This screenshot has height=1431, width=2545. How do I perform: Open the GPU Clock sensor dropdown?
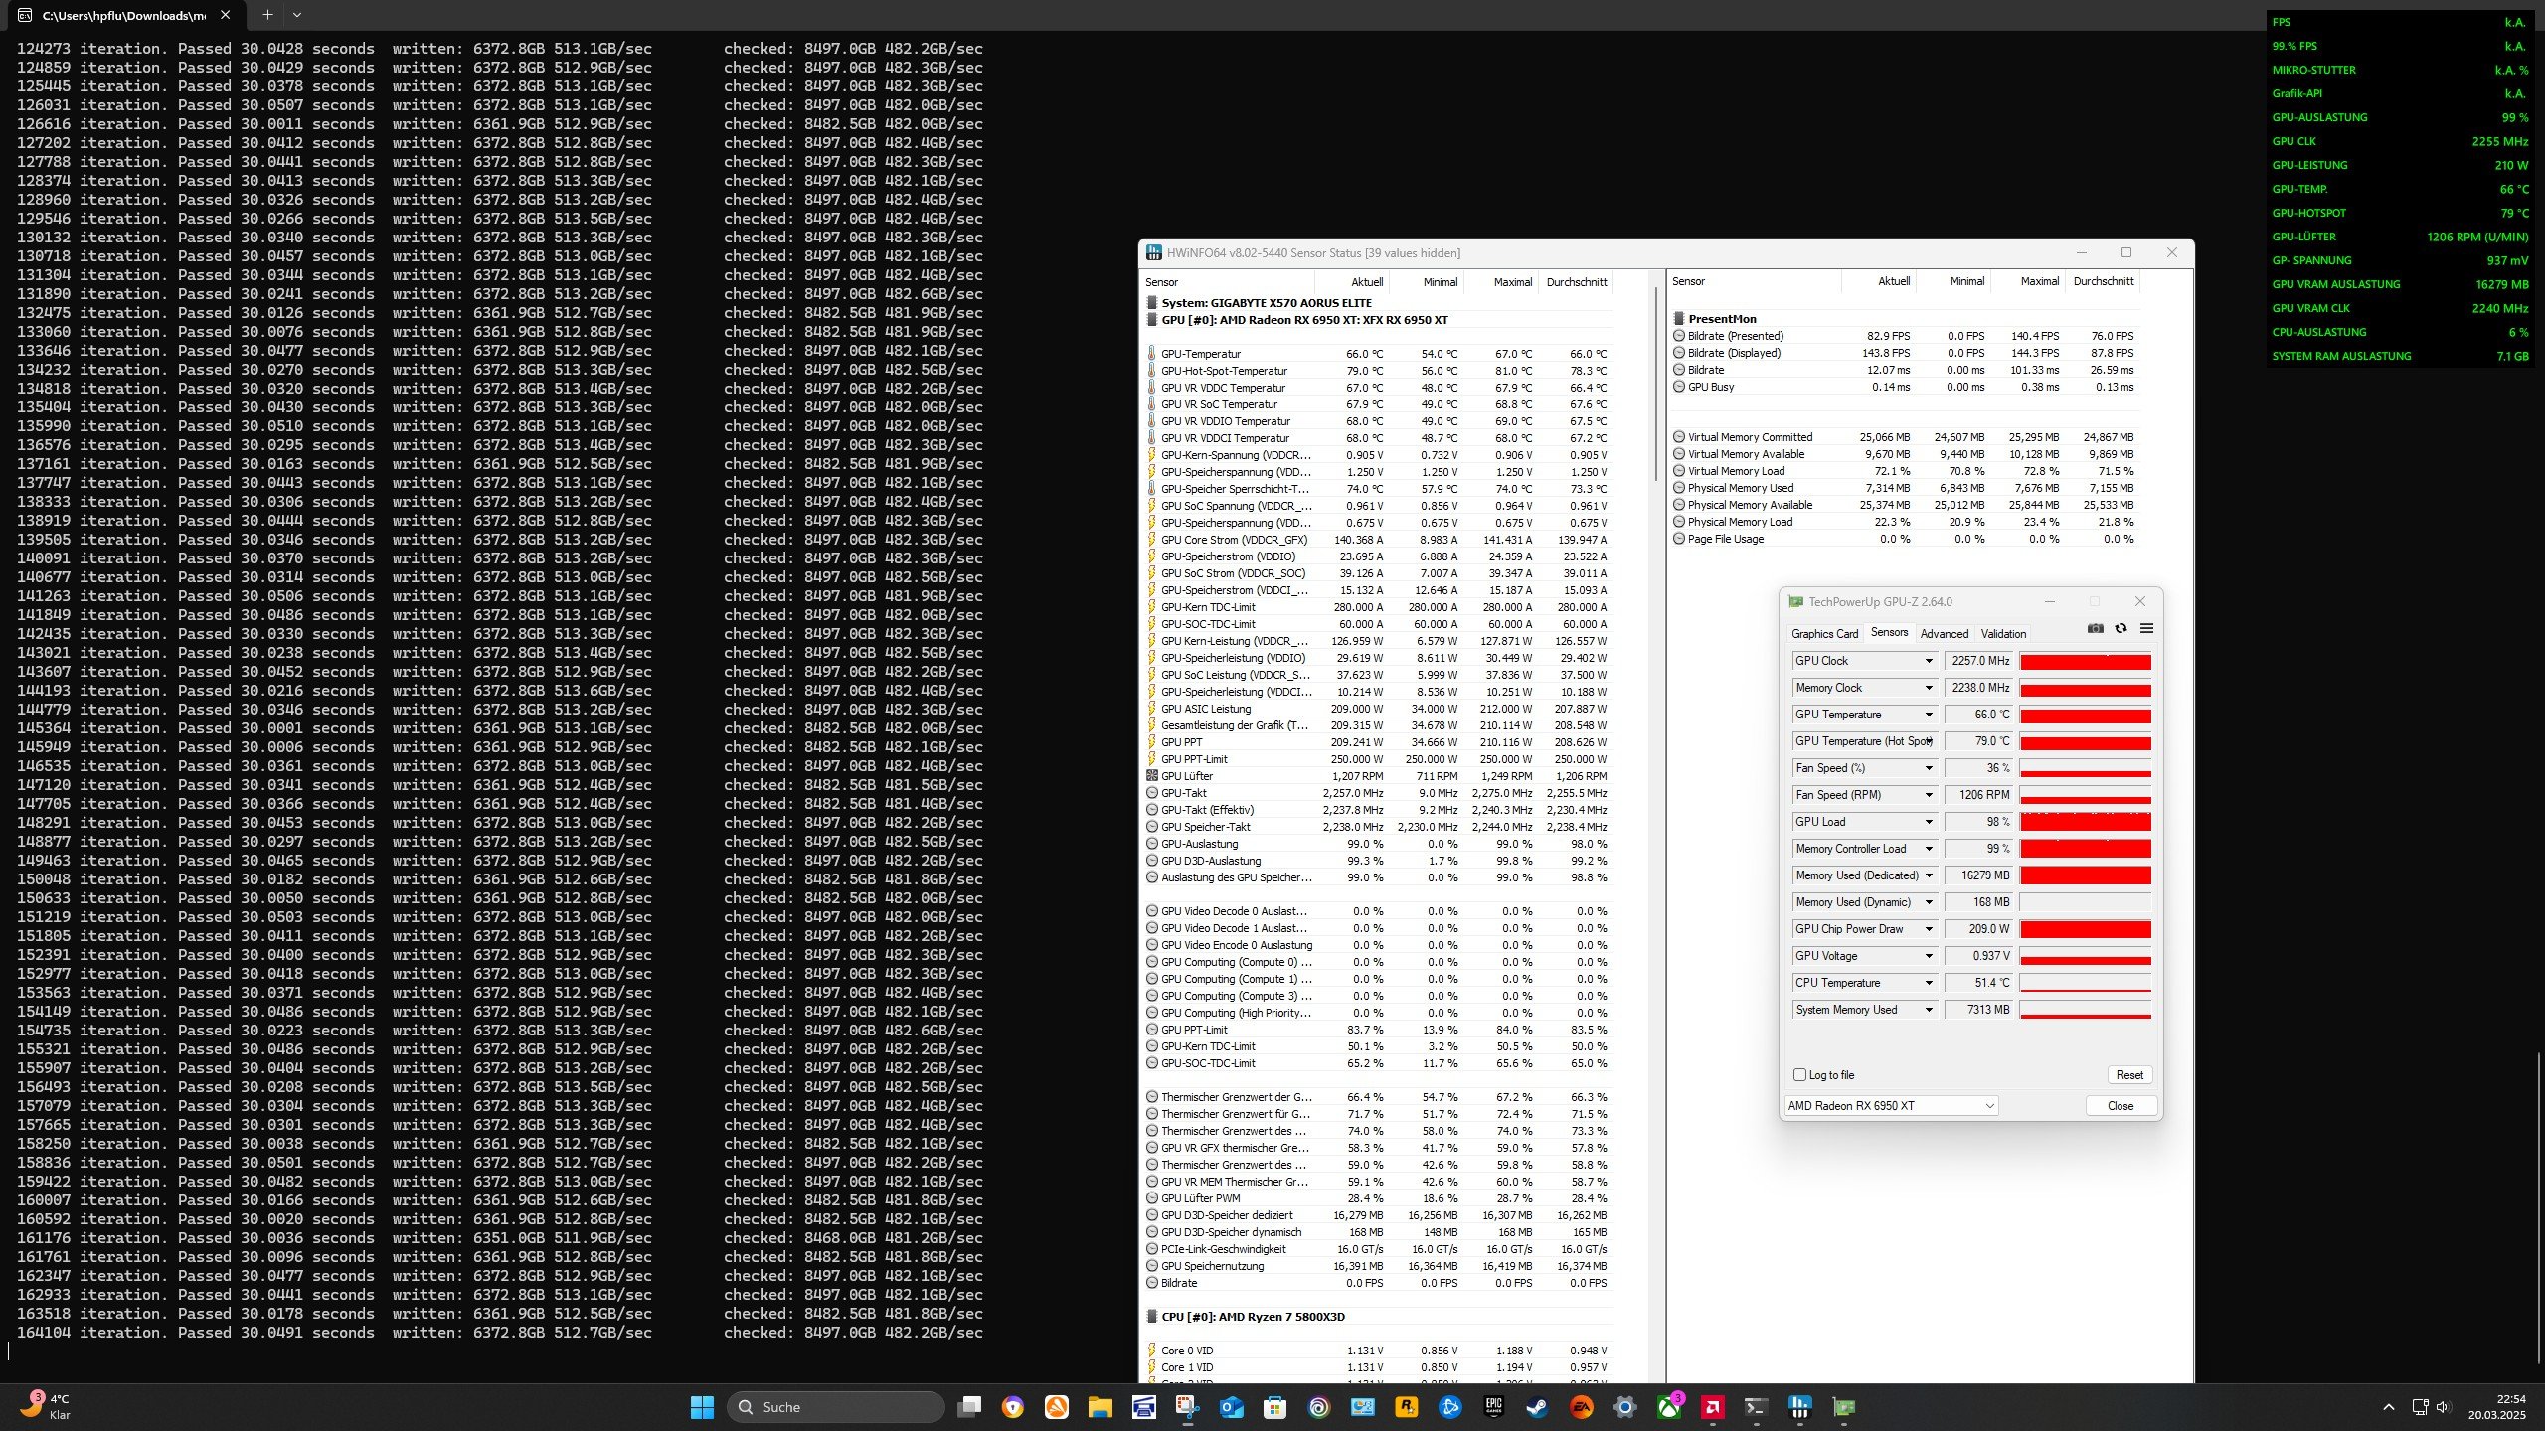pyautogui.click(x=1928, y=661)
